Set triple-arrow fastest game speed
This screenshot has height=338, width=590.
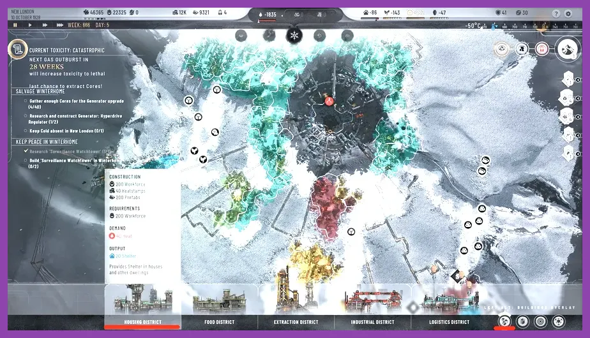[x=60, y=25]
